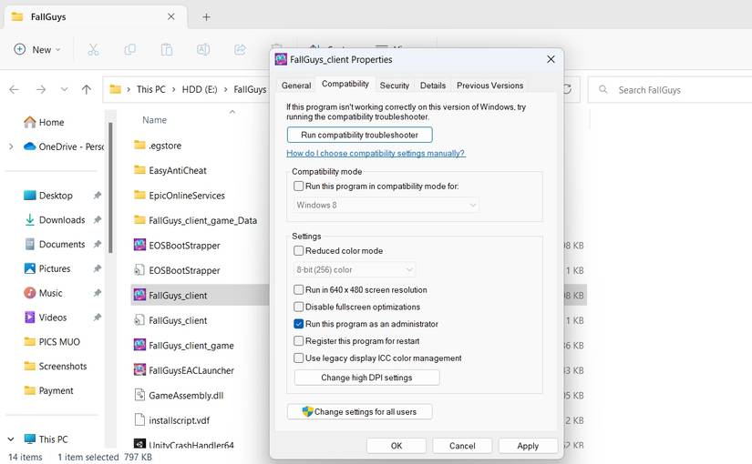
Task: Go forward with the right arrow navigation icon
Action: coord(41,89)
